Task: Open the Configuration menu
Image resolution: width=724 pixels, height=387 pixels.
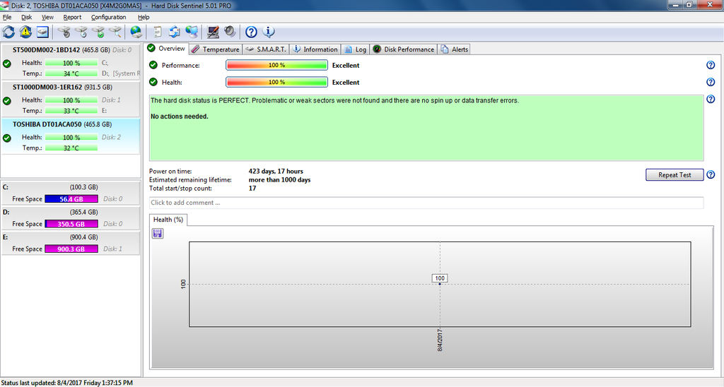Action: (x=108, y=17)
